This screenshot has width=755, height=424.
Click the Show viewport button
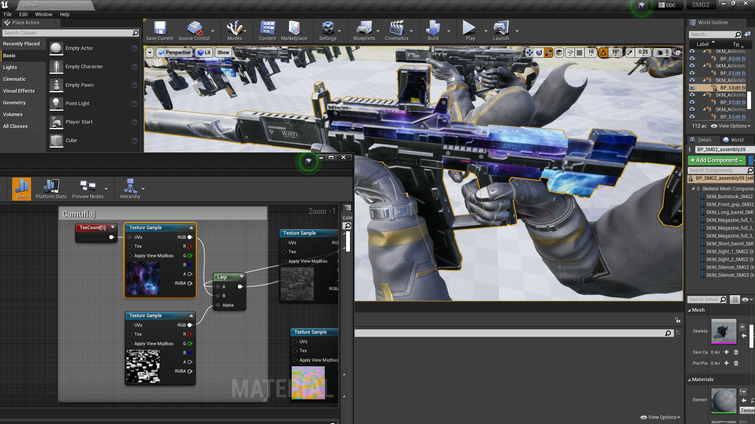pyautogui.click(x=223, y=53)
